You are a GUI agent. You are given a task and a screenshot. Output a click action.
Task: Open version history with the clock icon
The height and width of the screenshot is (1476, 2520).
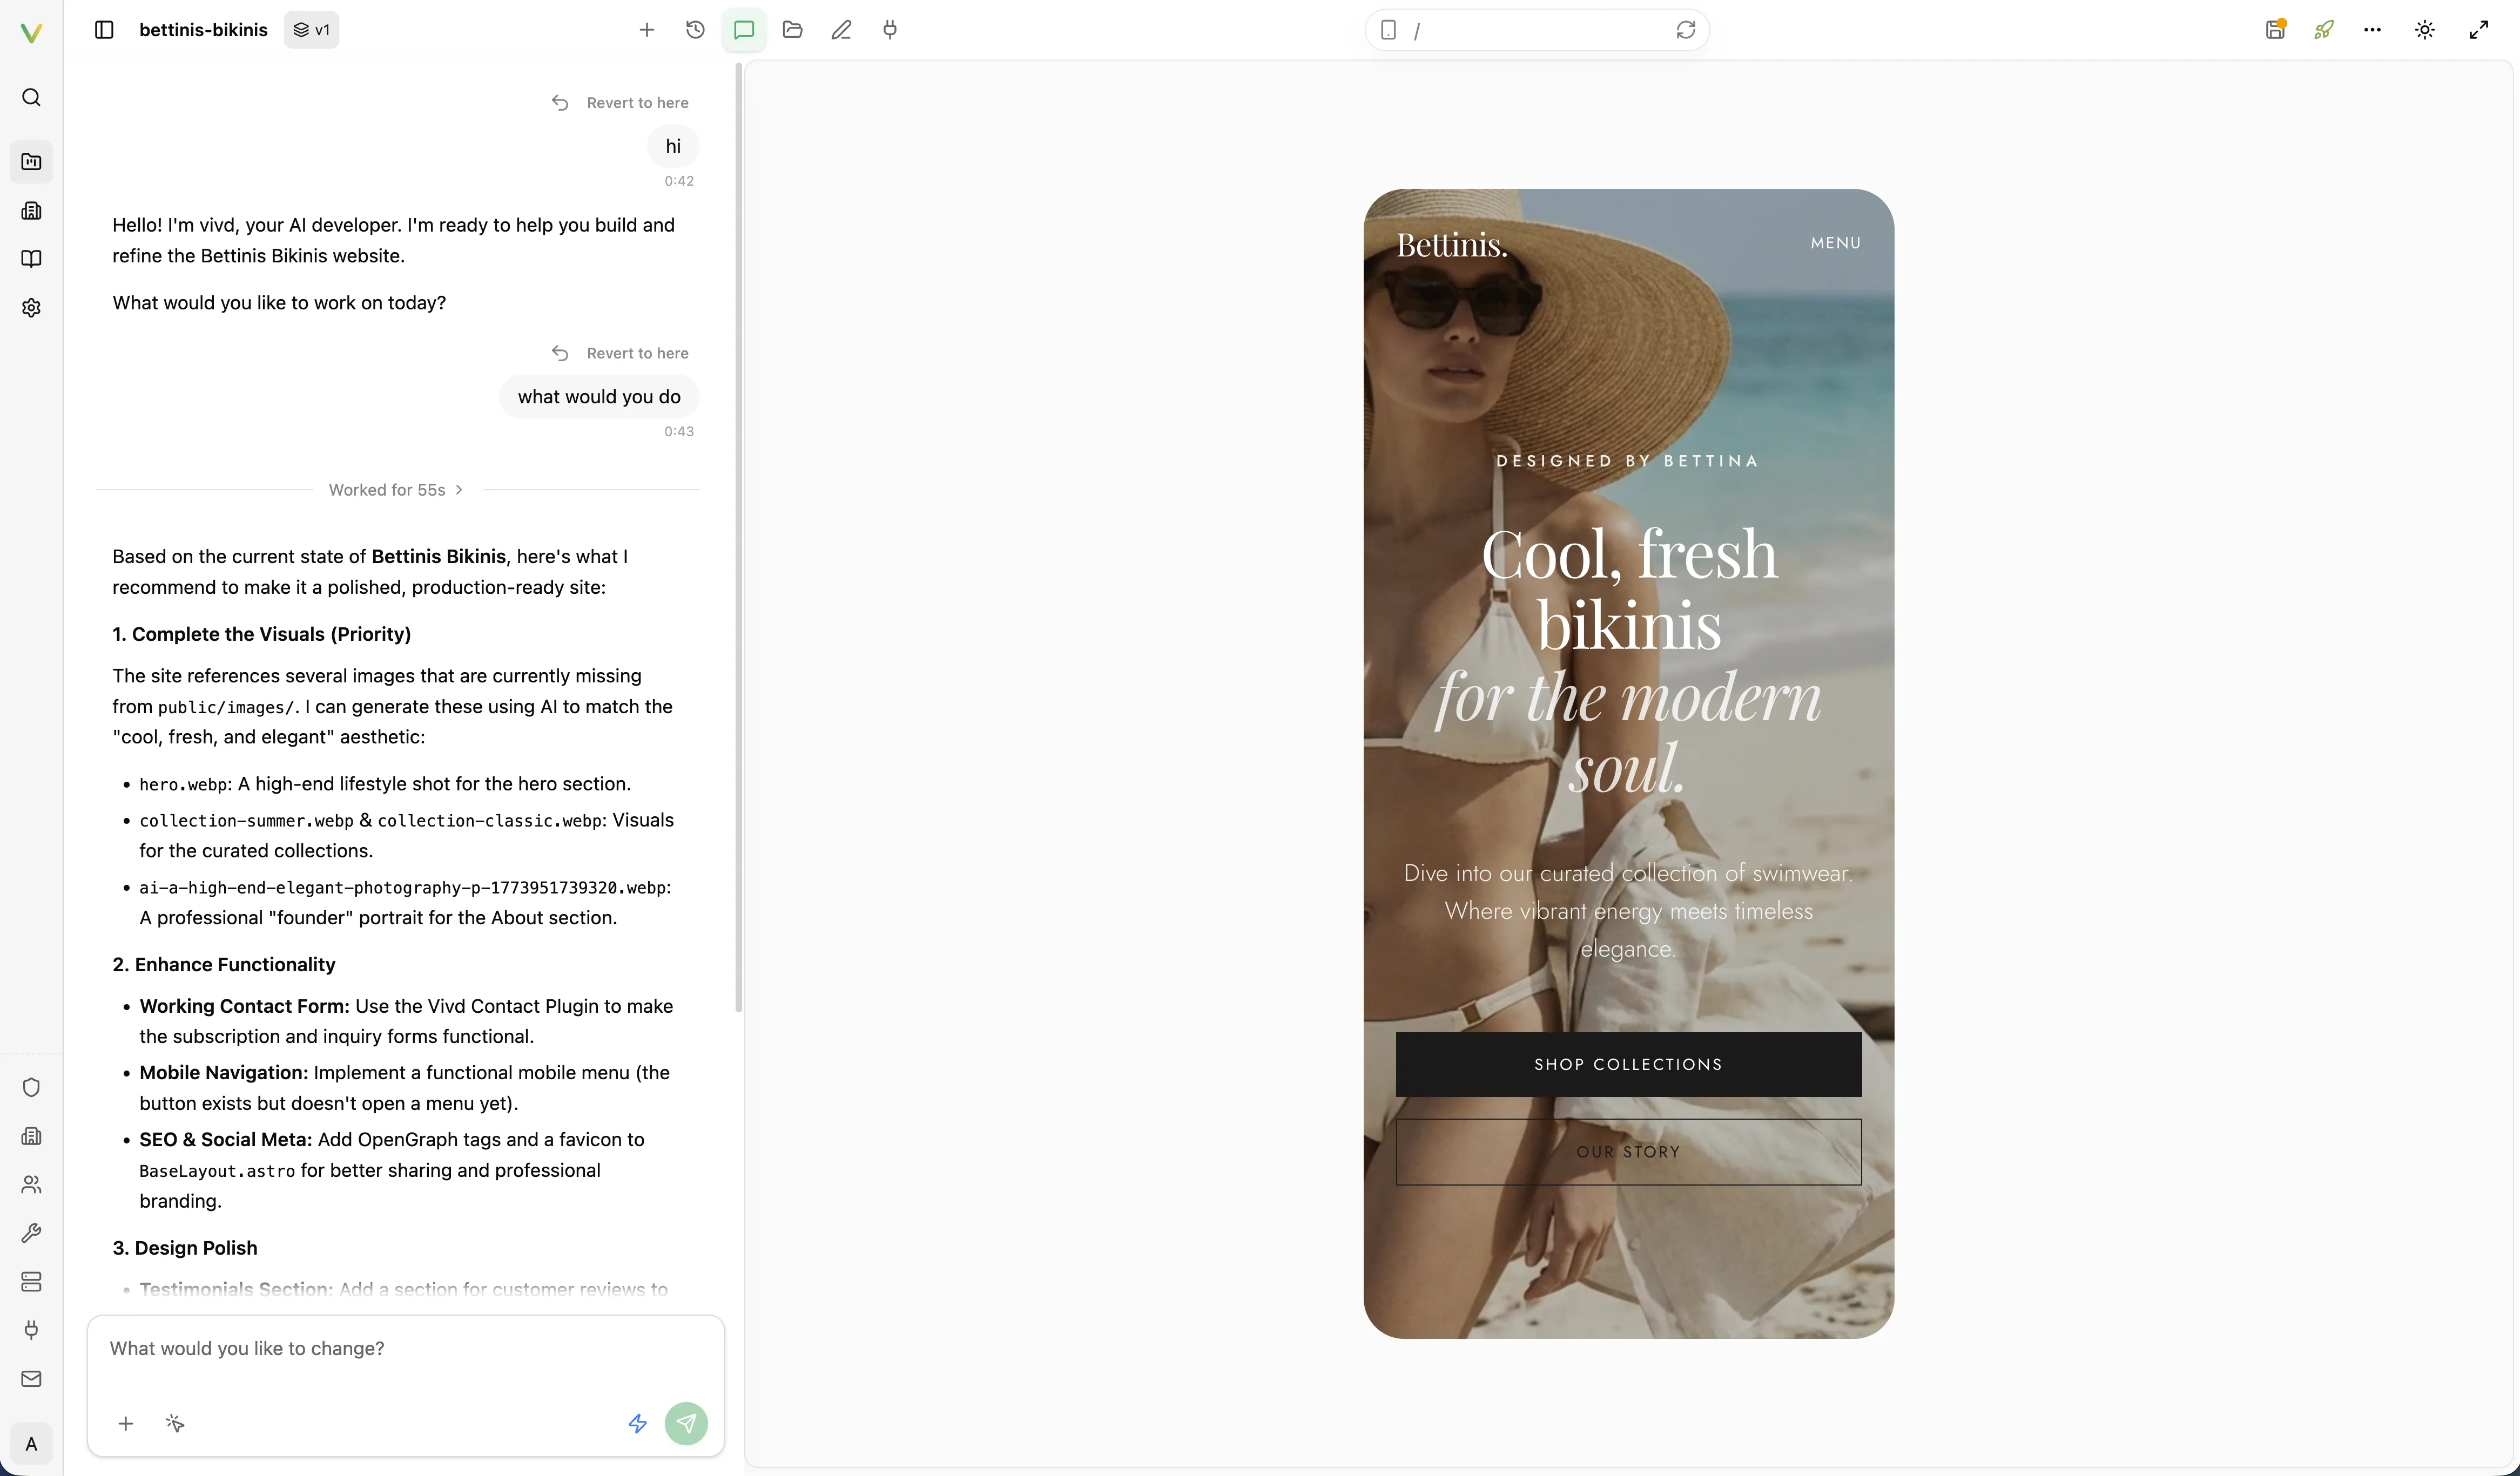694,29
